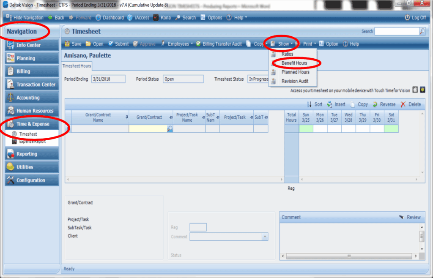Submit the timesheet

[118, 44]
